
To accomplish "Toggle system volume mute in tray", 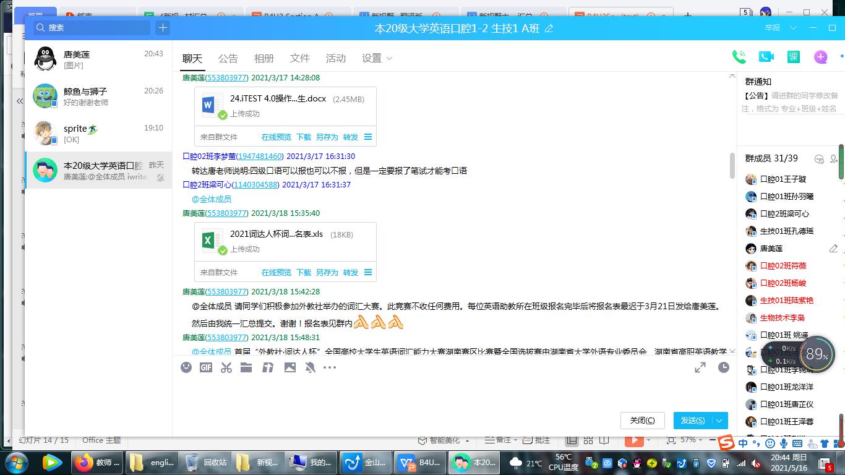I will (x=756, y=463).
